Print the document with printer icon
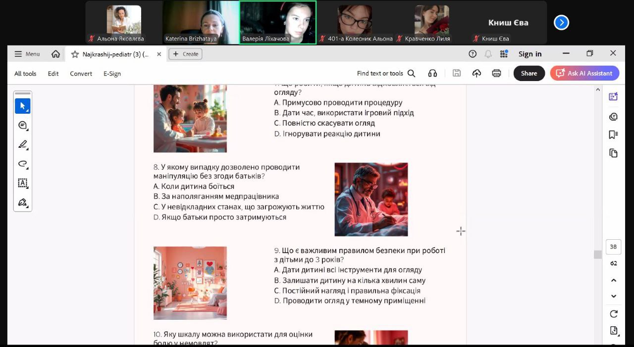The height and width of the screenshot is (347, 634). (496, 73)
